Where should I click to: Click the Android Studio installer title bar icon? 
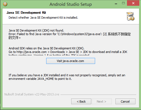[5, 4]
